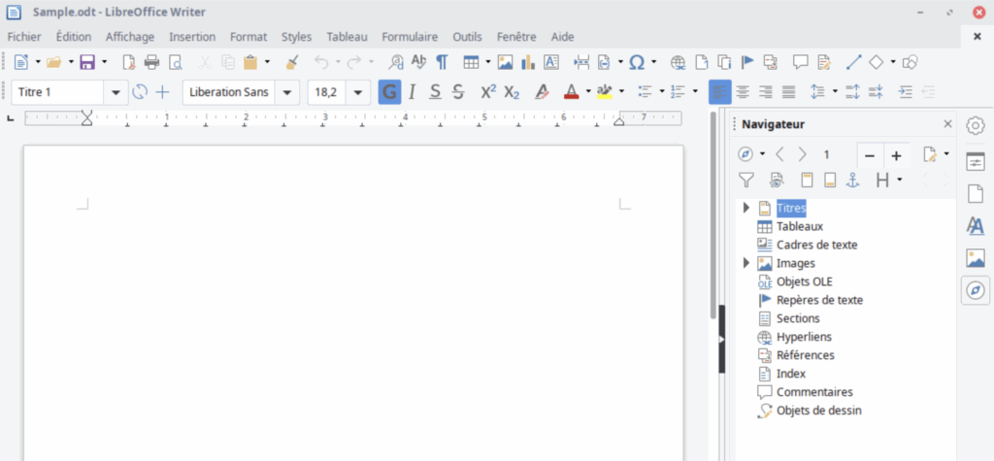Toggle Italic formatting
The image size is (994, 461).
tap(412, 92)
